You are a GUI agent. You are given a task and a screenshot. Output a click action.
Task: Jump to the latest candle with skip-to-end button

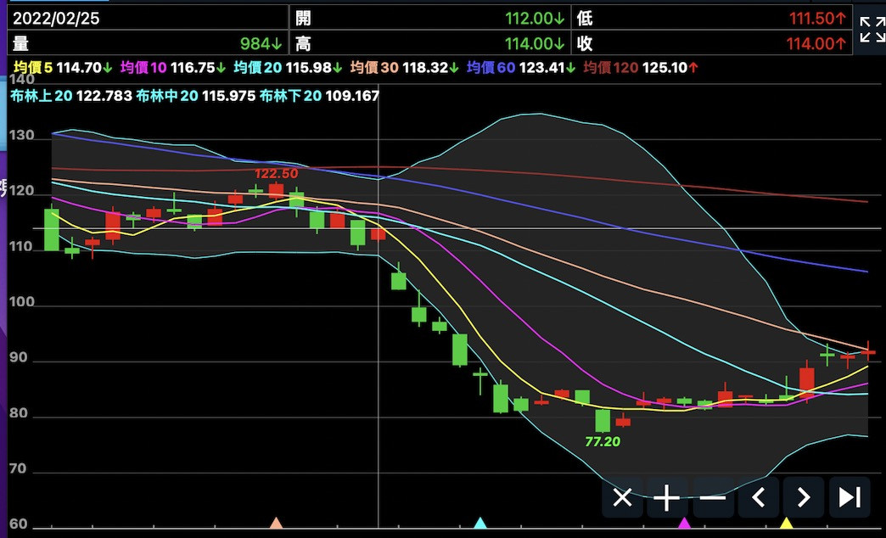[x=850, y=497]
